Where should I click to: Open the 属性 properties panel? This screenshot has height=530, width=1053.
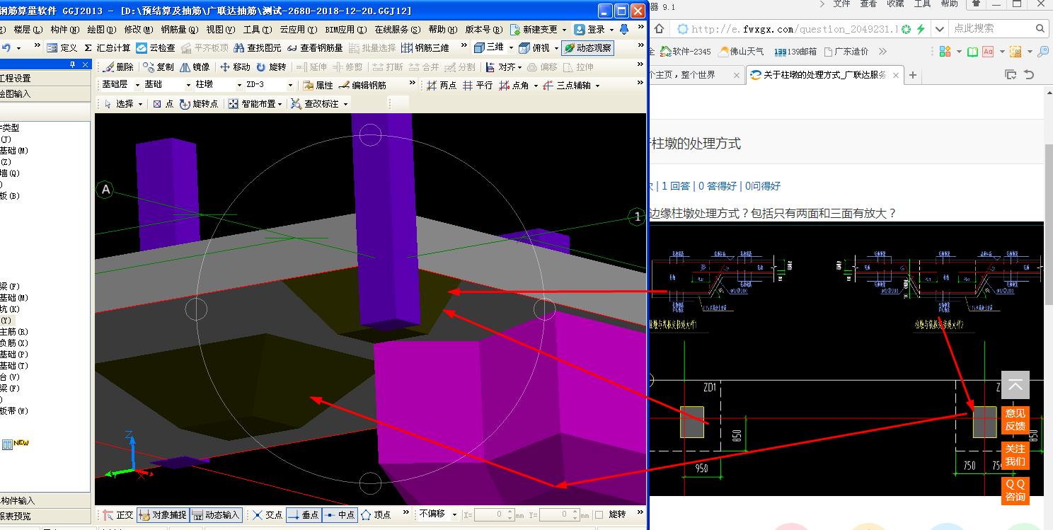pyautogui.click(x=318, y=86)
